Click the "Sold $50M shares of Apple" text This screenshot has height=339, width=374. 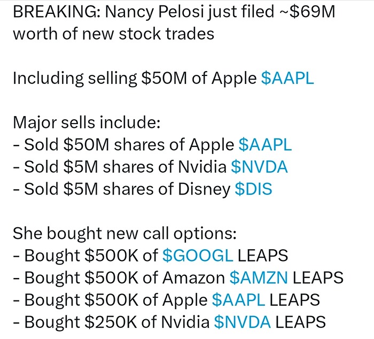tap(128, 145)
